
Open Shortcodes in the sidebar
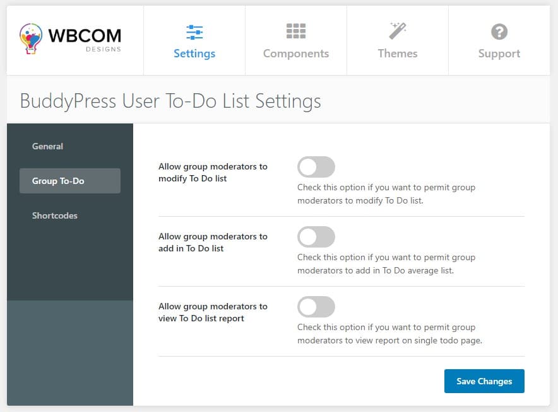pyautogui.click(x=54, y=215)
